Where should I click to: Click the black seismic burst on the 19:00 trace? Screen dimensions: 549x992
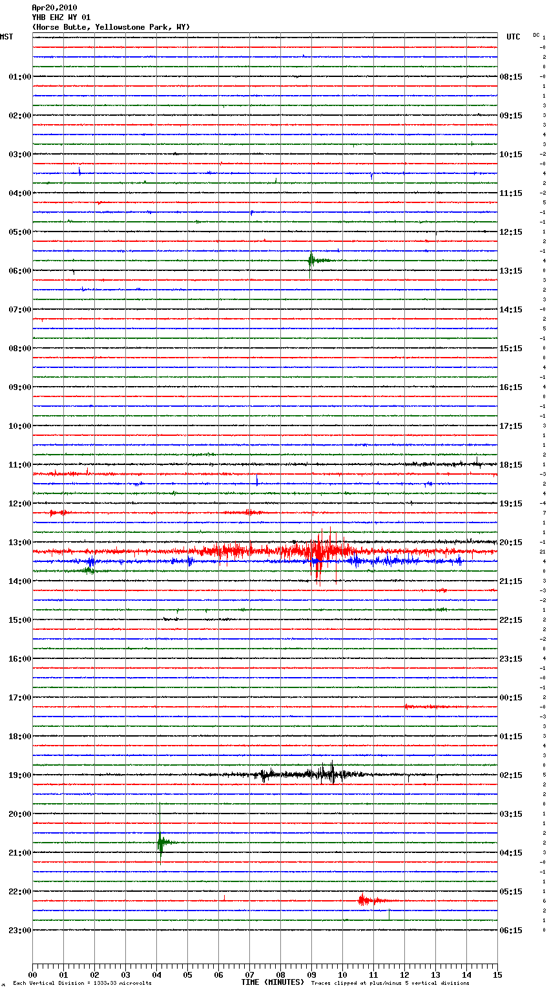(310, 773)
